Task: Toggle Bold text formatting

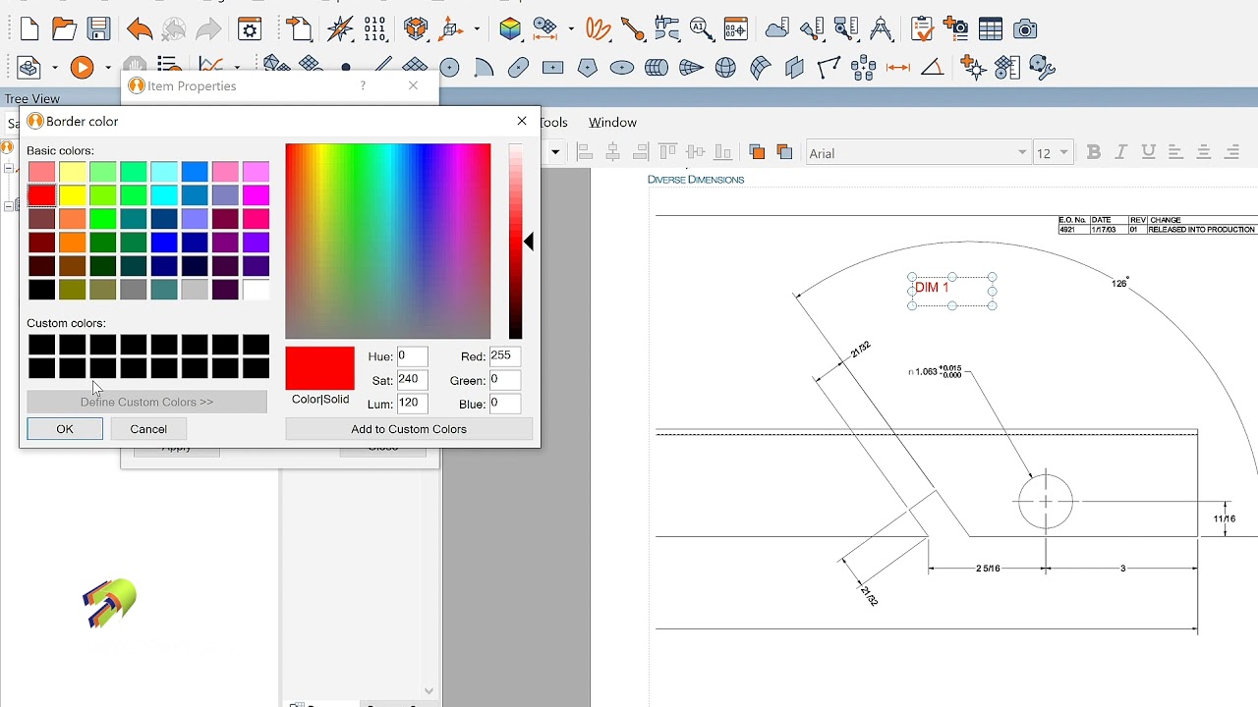Action: pos(1093,152)
